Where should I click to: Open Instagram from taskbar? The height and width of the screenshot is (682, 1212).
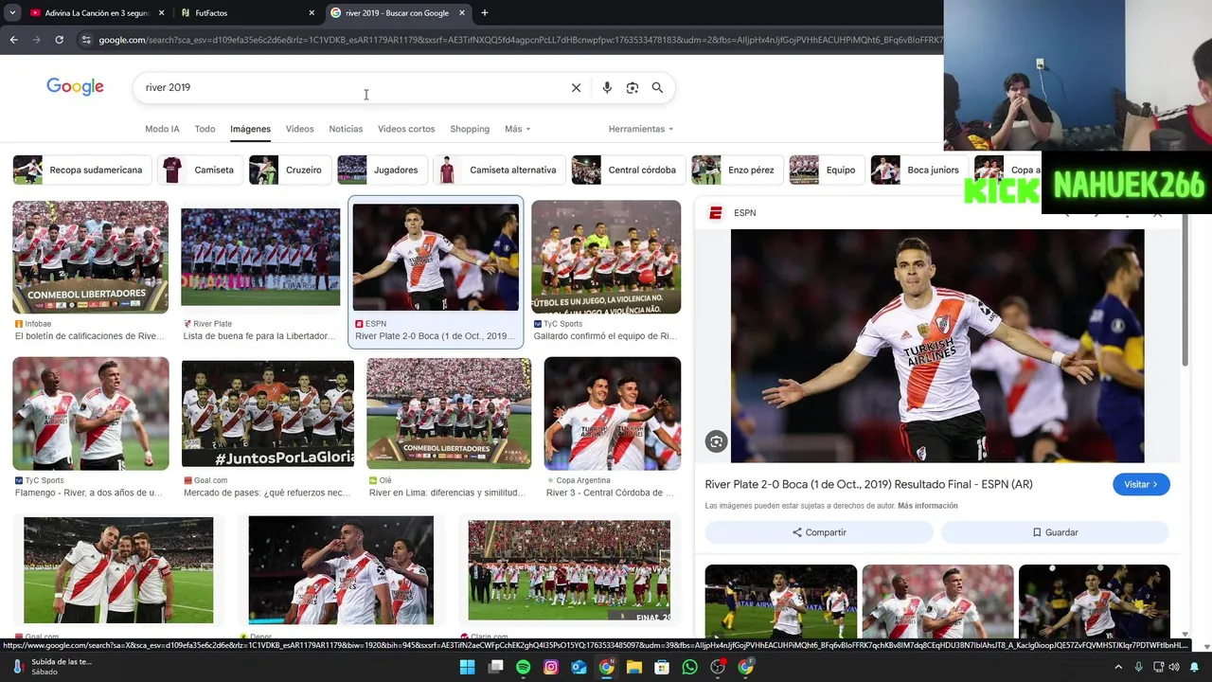[551, 667]
